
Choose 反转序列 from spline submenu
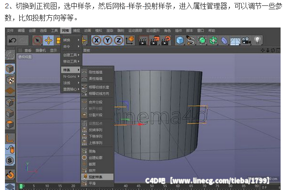click(97, 130)
